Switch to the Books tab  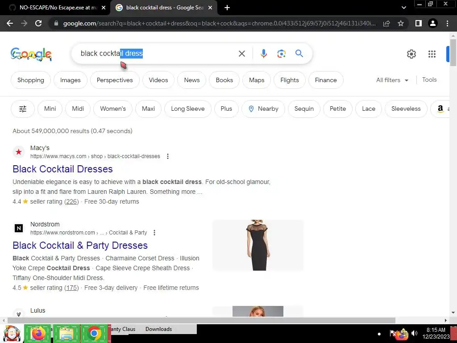coord(224,80)
